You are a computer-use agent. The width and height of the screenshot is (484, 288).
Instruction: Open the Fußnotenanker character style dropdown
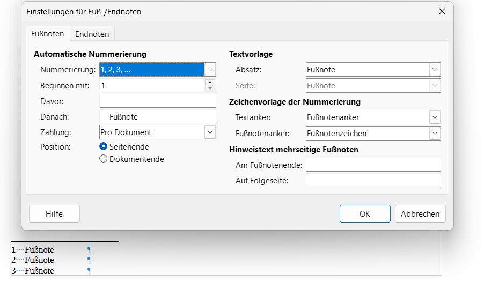(x=435, y=133)
